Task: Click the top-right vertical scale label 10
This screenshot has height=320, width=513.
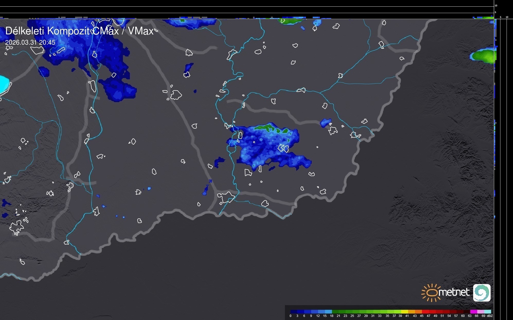Action: [496, 5]
